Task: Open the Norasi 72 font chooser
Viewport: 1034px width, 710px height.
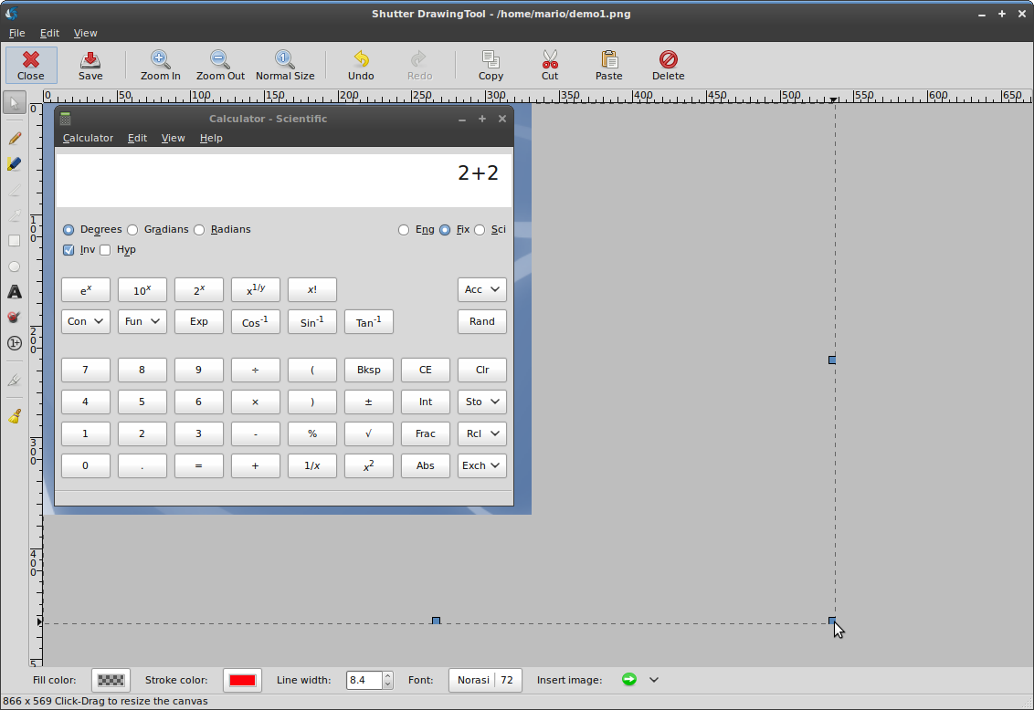Action: (x=485, y=680)
